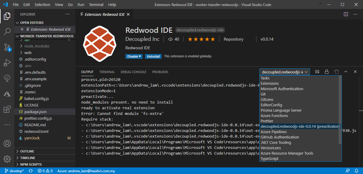Viewport: 363px width, 174px height.
Task: Open the Manage gear icon
Action: point(7,159)
